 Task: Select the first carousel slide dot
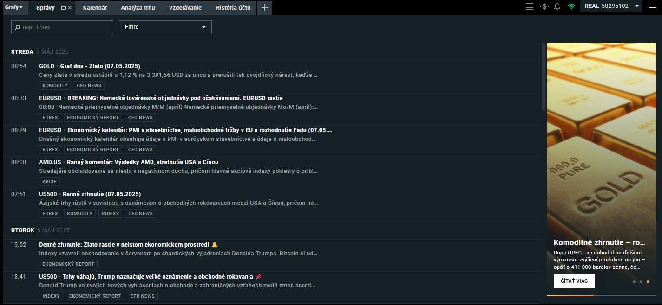634,281
